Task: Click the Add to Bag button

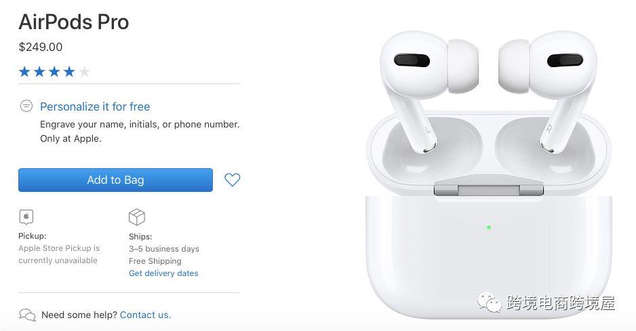Action: (115, 180)
